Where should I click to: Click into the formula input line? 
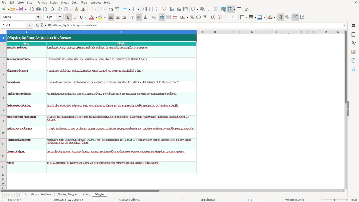tap(197, 25)
